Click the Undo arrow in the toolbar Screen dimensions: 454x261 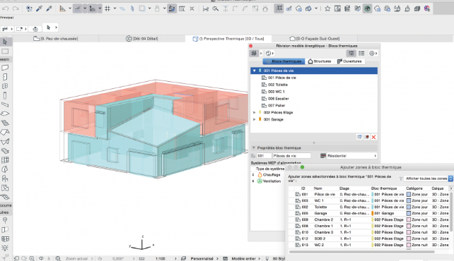coord(6,8)
